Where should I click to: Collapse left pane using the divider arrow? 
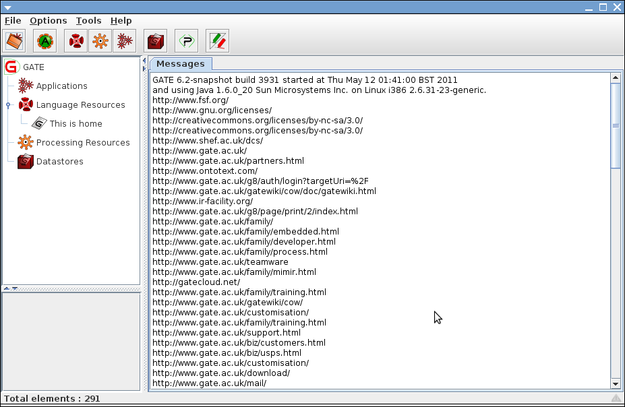pyautogui.click(x=144, y=61)
